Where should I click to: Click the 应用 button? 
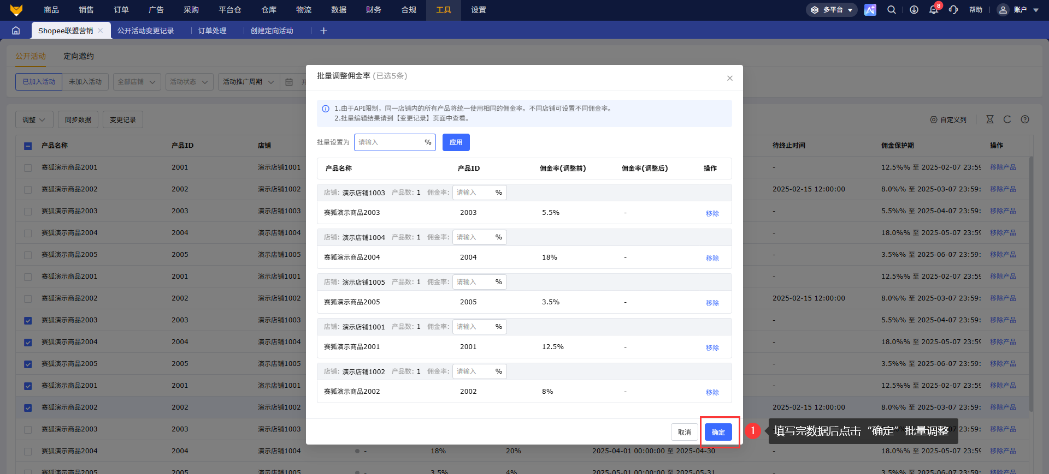point(456,142)
